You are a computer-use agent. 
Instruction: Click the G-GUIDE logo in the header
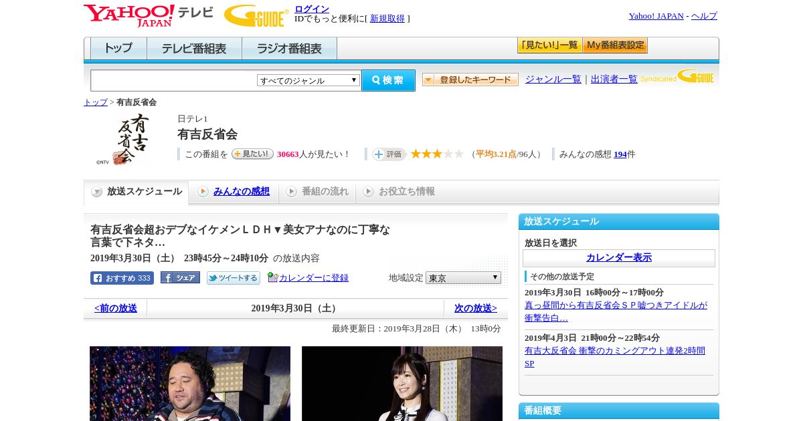coord(256,15)
